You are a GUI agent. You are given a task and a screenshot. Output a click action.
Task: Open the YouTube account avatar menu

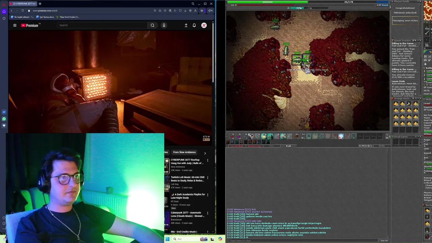204,25
